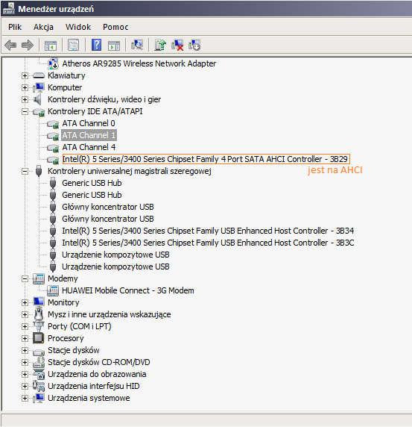This screenshot has height=427, width=412.
Task: Expand the Procesory node
Action: pyautogui.click(x=25, y=338)
